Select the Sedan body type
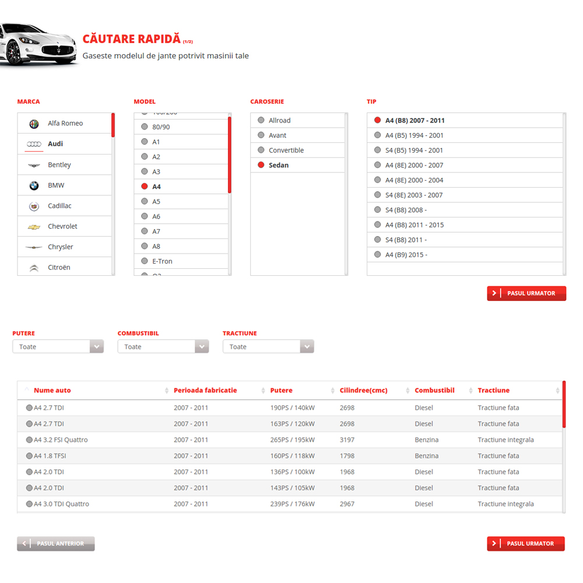583x583 pixels. (x=297, y=165)
